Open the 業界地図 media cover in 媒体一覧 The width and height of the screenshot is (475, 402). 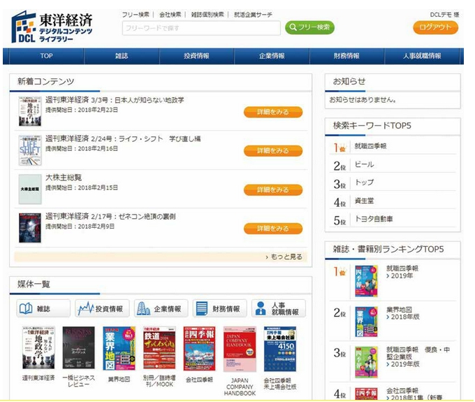[x=119, y=348]
